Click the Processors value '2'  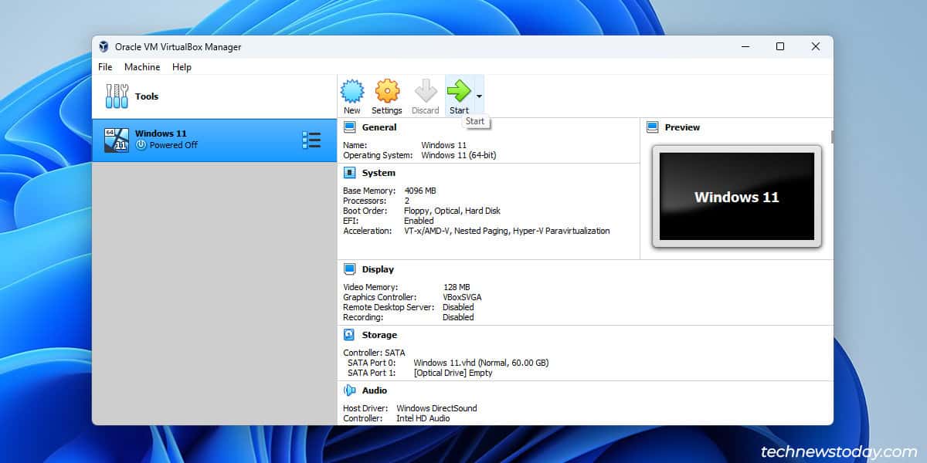click(x=407, y=201)
